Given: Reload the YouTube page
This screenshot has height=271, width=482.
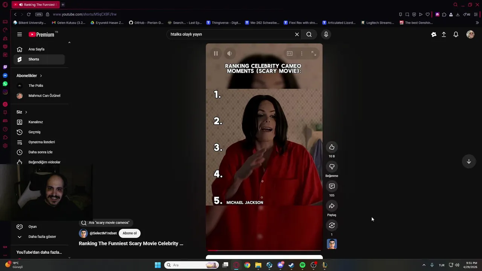Looking at the screenshot, I should point(29,14).
